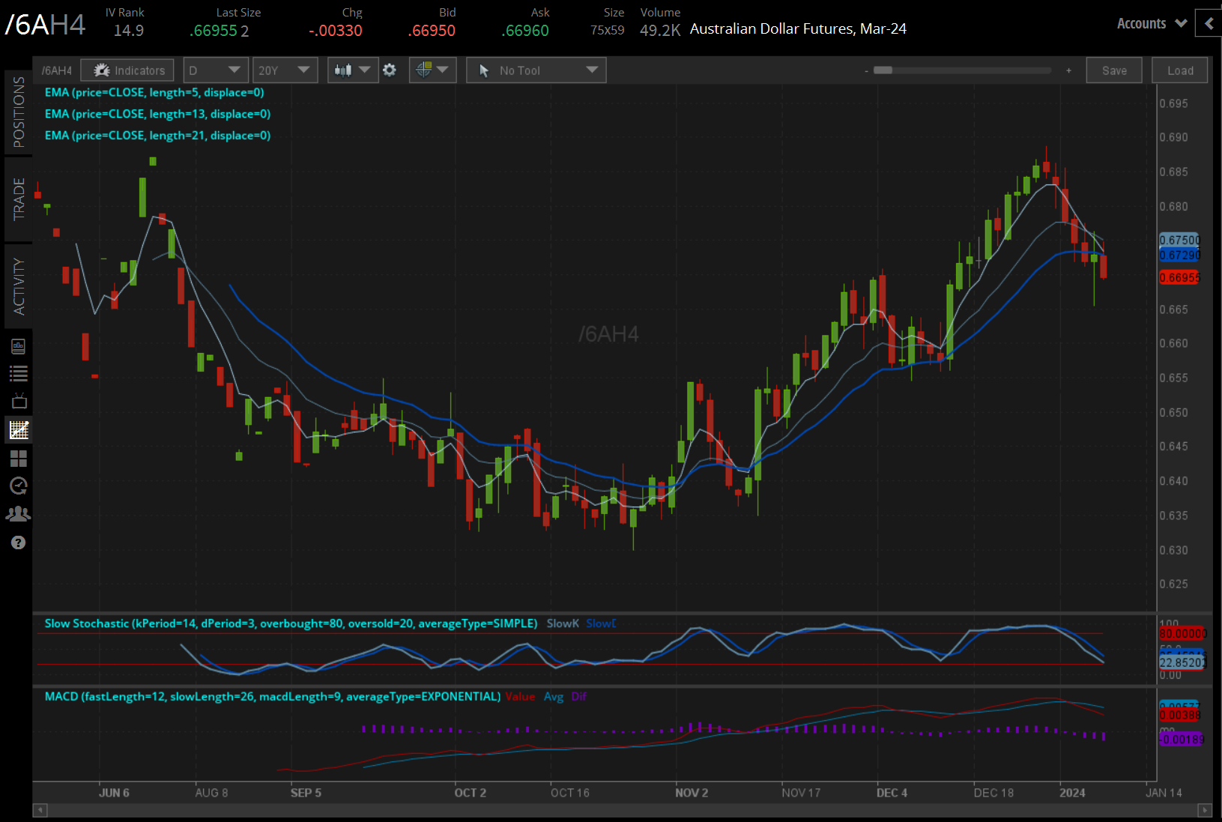Expand the 20Y range dropdown
1222x822 pixels.
[x=285, y=70]
